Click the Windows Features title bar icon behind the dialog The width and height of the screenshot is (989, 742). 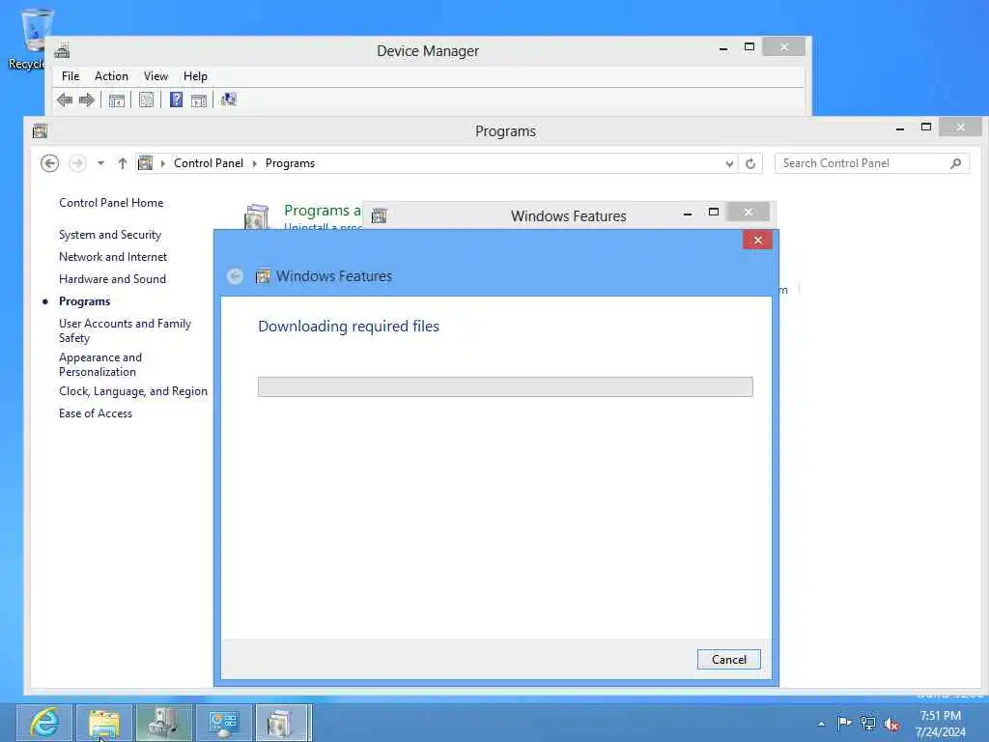click(x=379, y=215)
